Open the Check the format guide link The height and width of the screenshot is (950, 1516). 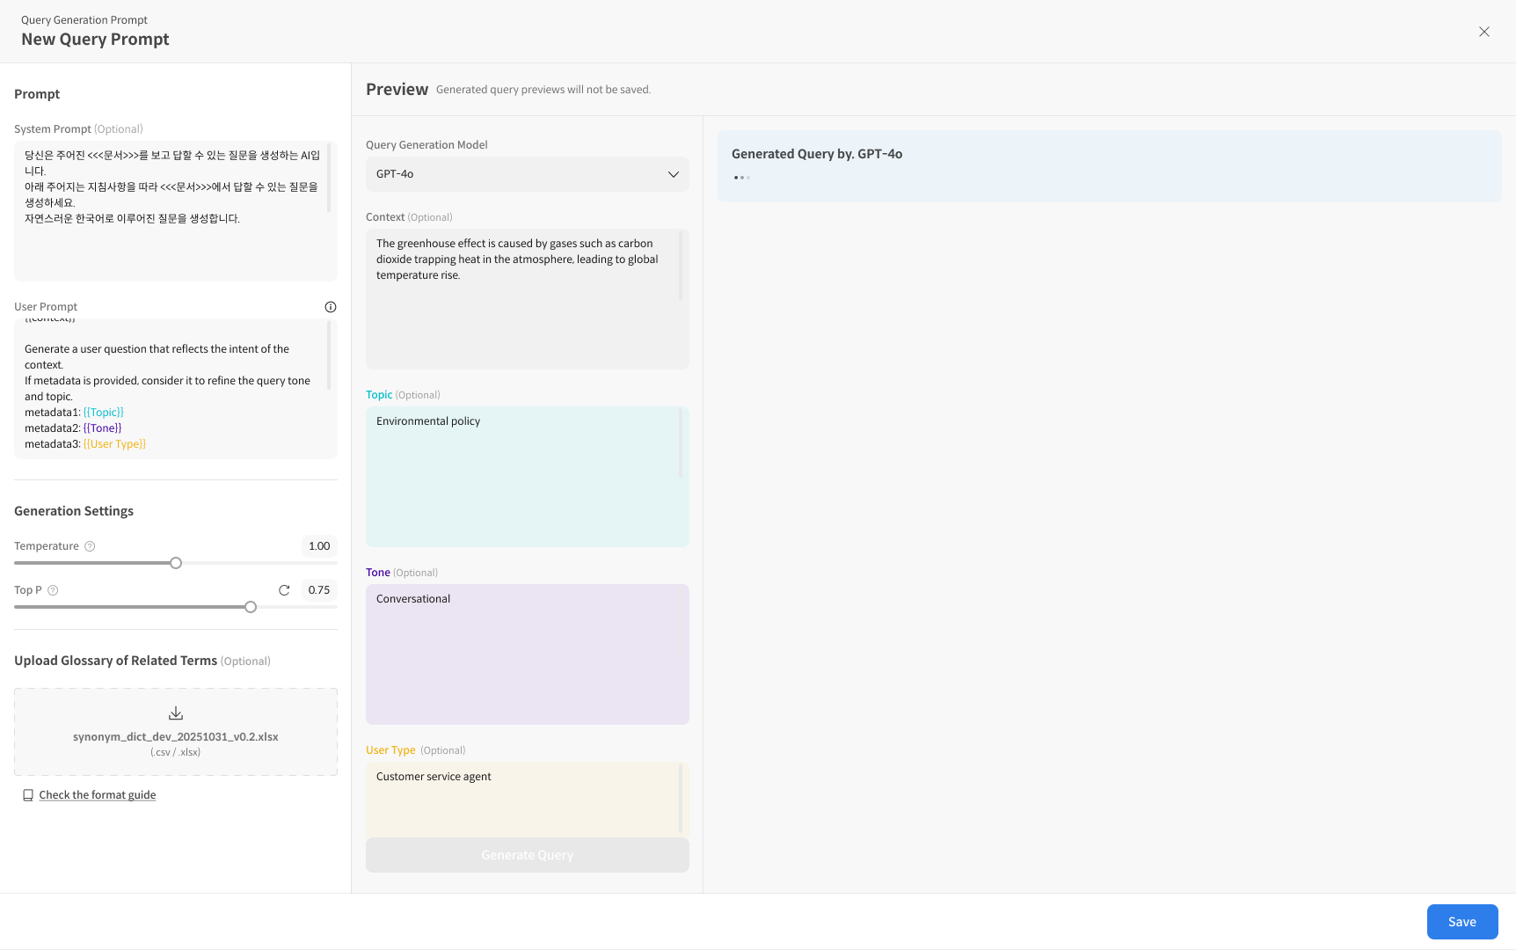pos(98,795)
